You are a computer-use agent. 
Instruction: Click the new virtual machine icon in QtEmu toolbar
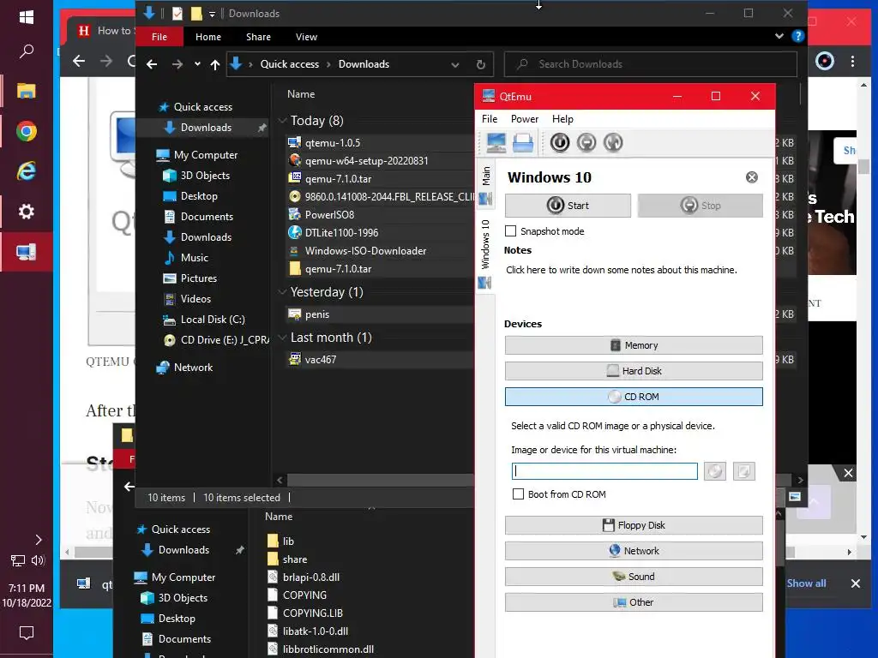(x=496, y=143)
